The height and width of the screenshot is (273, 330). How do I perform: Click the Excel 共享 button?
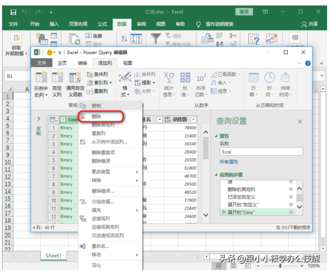310,24
